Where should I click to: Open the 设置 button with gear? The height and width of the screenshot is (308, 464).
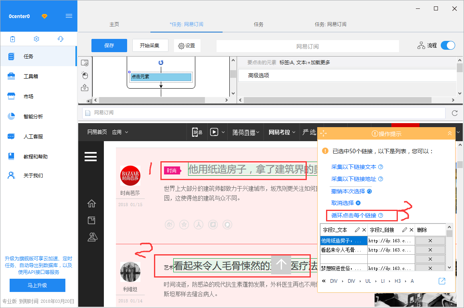tap(187, 46)
